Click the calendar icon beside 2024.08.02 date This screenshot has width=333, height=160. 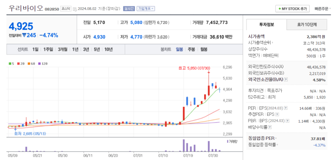tap(75, 9)
